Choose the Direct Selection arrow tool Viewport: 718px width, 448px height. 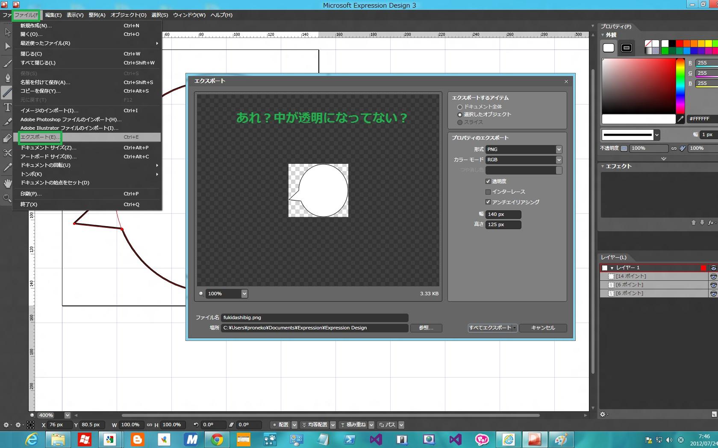(x=7, y=46)
